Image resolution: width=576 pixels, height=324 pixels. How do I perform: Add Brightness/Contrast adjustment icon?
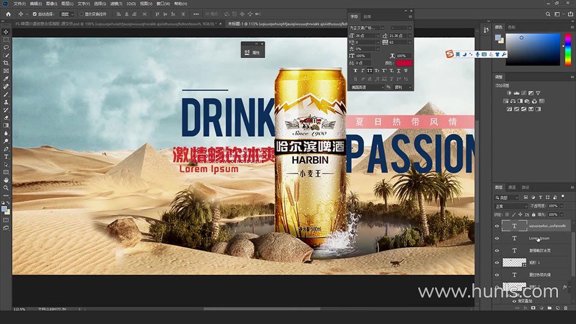(x=508, y=93)
